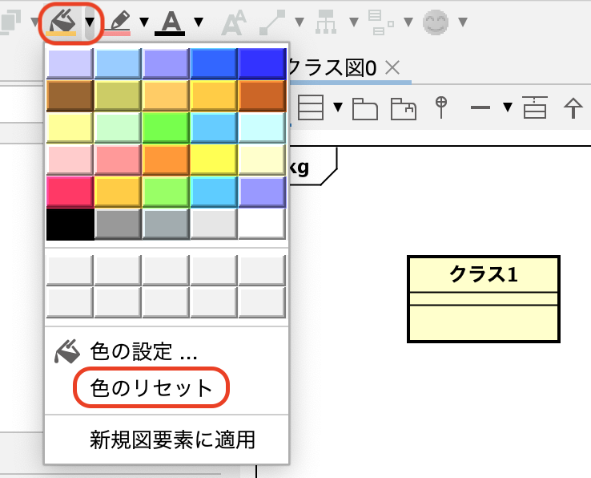The width and height of the screenshot is (591, 478).
Task: Open the fill color dropdown arrow
Action: [90, 22]
